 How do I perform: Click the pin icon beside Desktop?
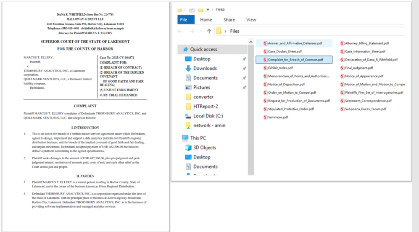point(244,59)
